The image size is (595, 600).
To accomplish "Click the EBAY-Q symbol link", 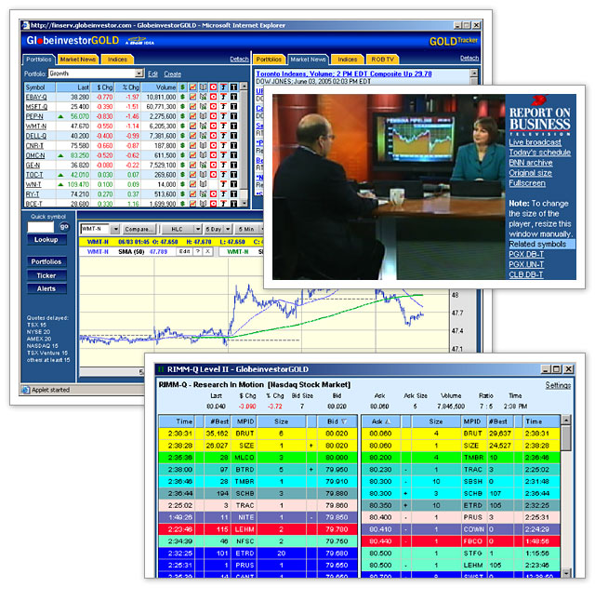I will pyautogui.click(x=36, y=97).
